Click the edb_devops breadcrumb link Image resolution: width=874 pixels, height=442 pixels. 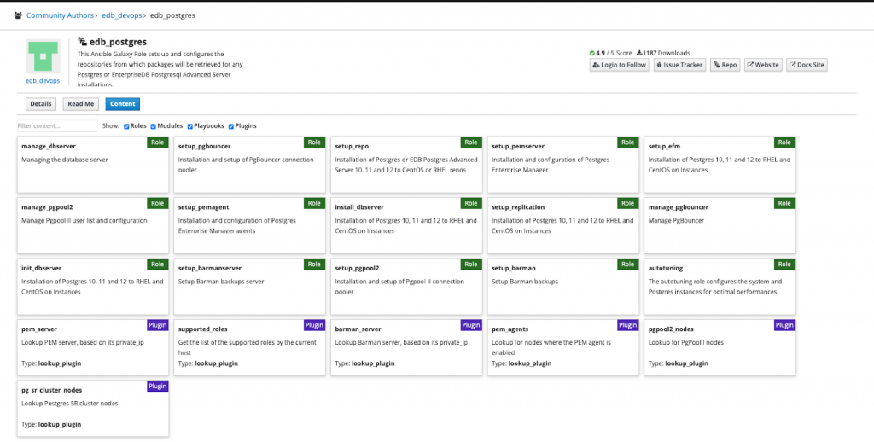click(124, 15)
